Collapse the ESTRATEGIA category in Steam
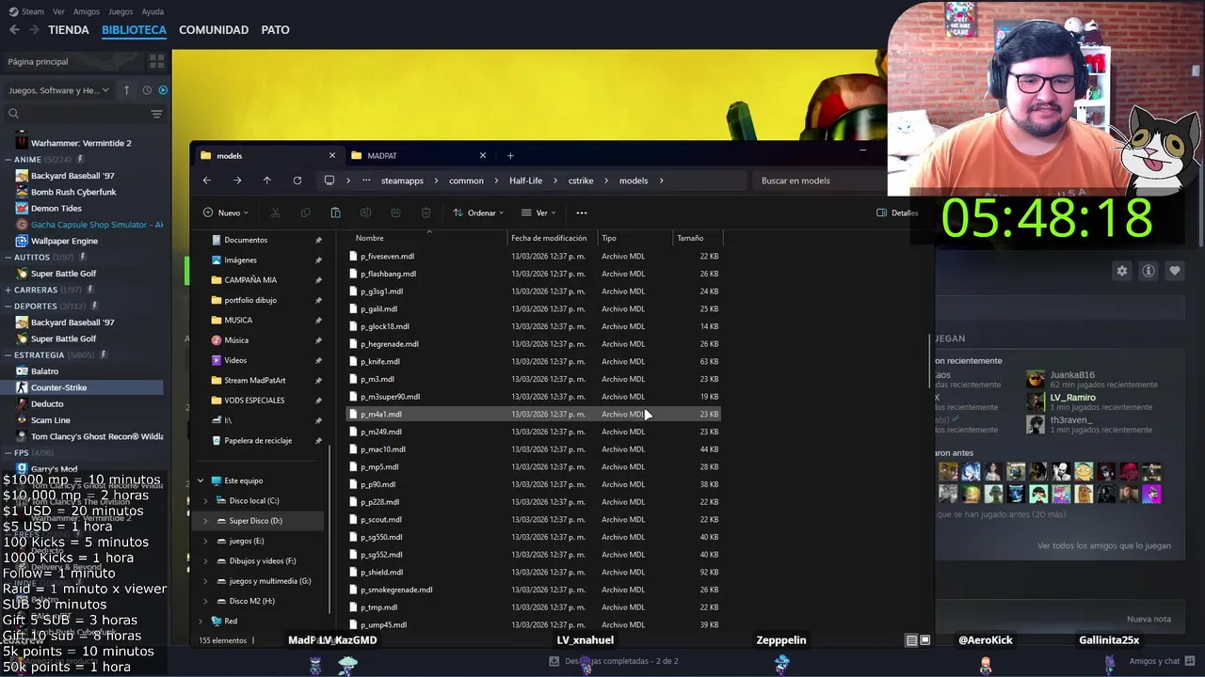The image size is (1205, 677). tap(8, 354)
